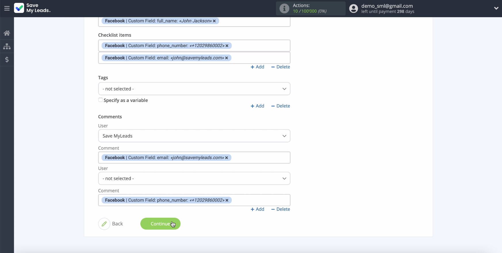Remove phone_number tag from first checklist item
Screen dimensions: 502x253
[227, 46]
